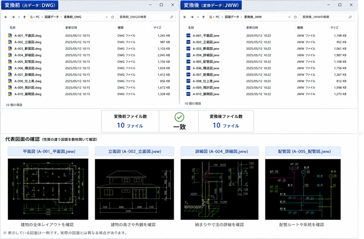
Task: Open the floor plan drawing thumbnail
Action: coord(48,189)
